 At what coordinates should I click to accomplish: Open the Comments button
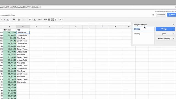click(161, 15)
